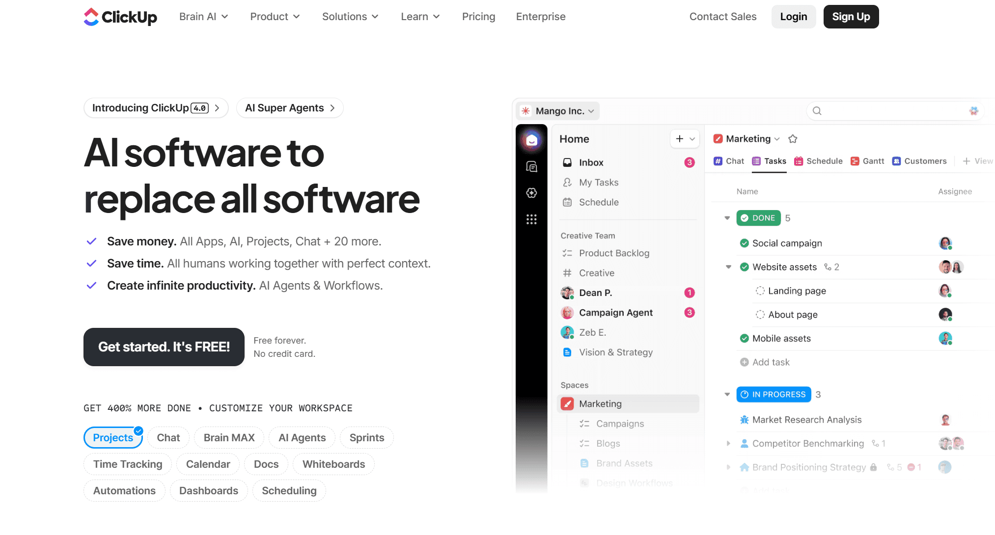Toggle the Social campaign done checkmark
Image resolution: width=995 pixels, height=535 pixels.
click(745, 243)
